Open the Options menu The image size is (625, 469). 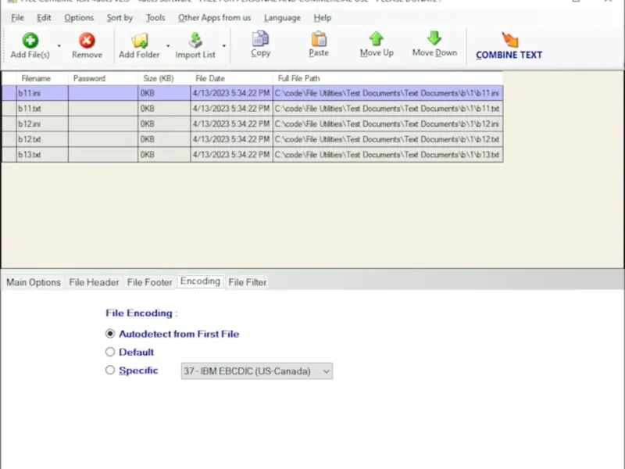[79, 18]
